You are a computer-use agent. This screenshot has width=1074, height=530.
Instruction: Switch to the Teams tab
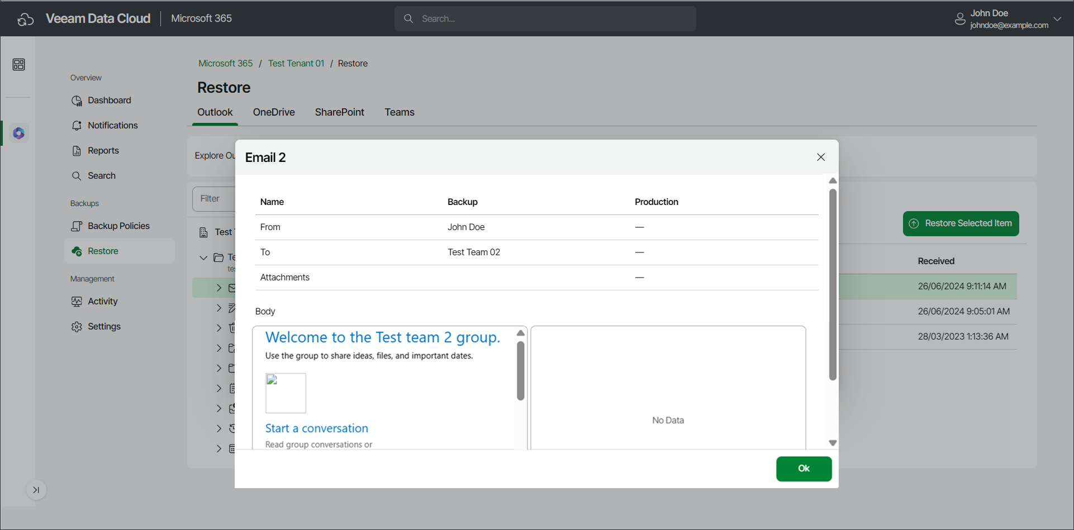pyautogui.click(x=400, y=112)
